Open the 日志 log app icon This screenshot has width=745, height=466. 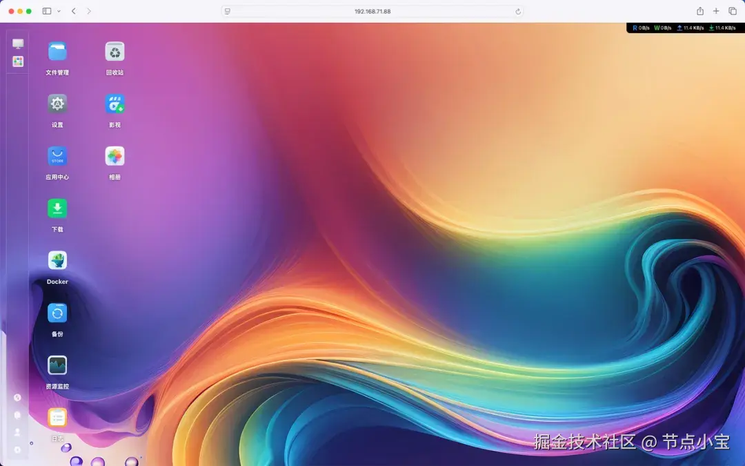57,418
